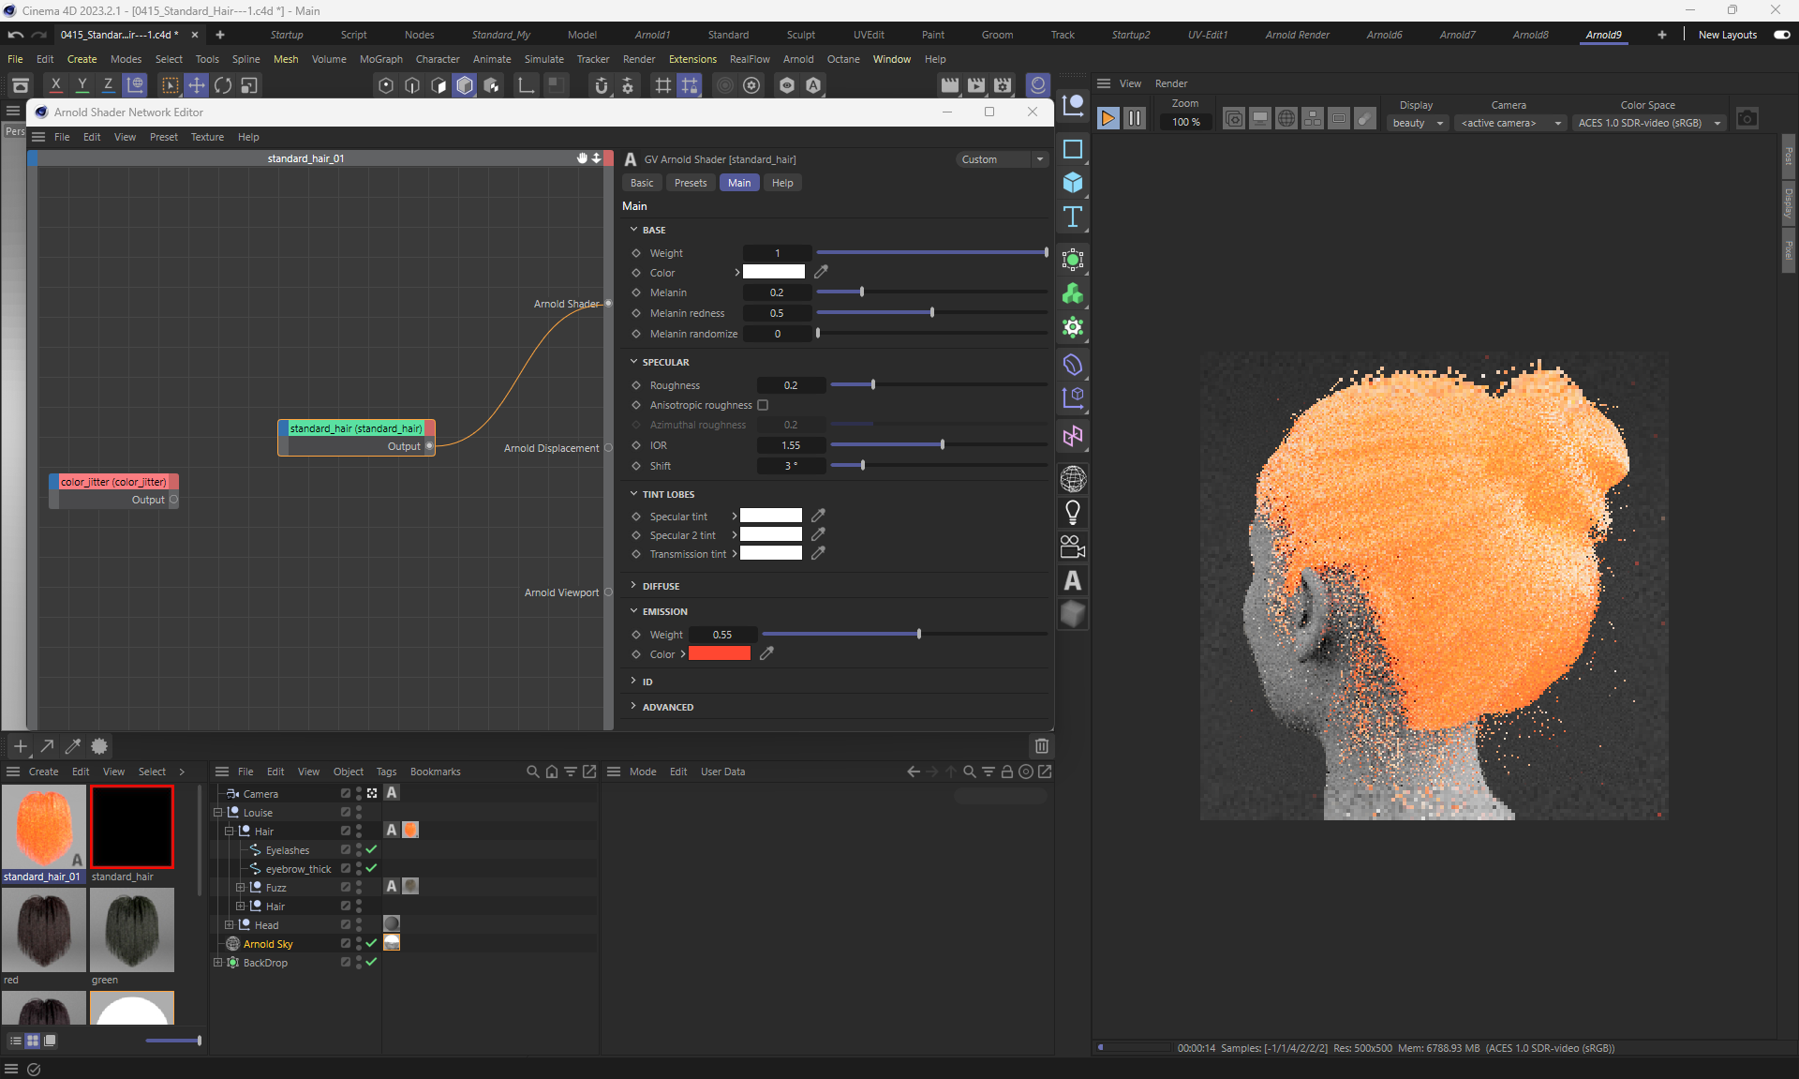Open the Color Space dropdown
1799x1079 pixels.
pyautogui.click(x=1649, y=123)
